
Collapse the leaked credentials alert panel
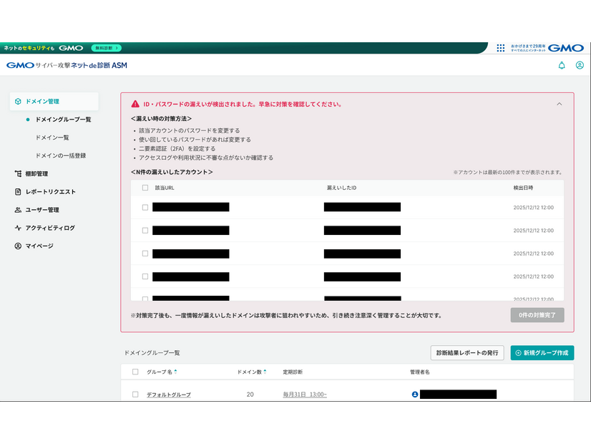560,103
